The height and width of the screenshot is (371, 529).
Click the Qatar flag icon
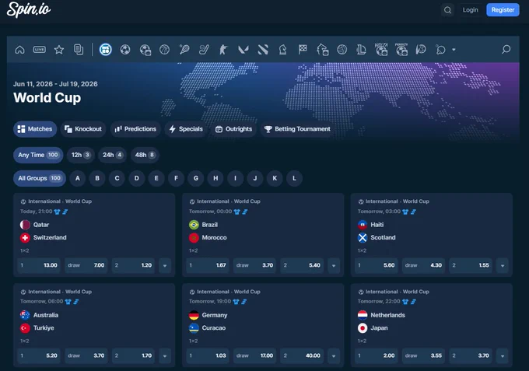coord(25,225)
